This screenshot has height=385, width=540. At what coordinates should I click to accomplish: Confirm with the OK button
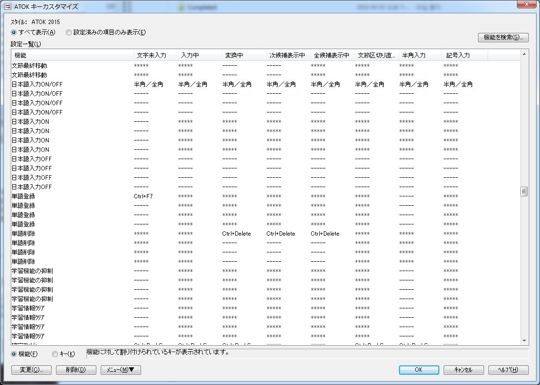click(419, 370)
